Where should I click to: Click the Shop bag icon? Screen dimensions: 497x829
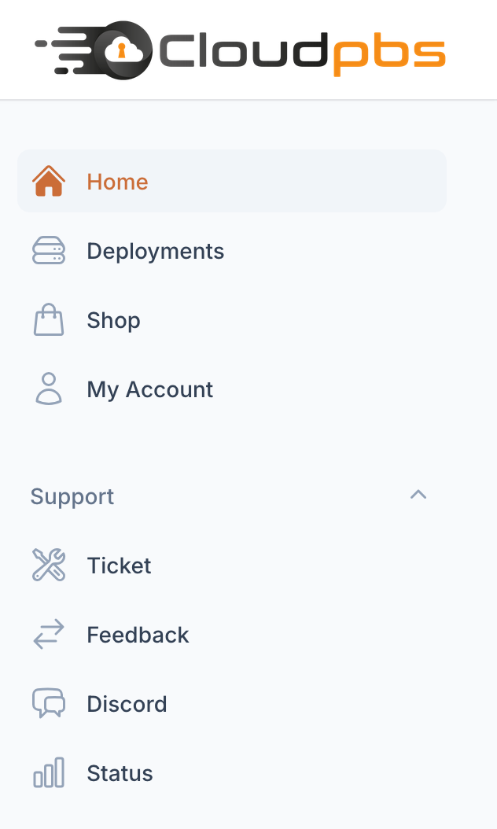point(49,319)
